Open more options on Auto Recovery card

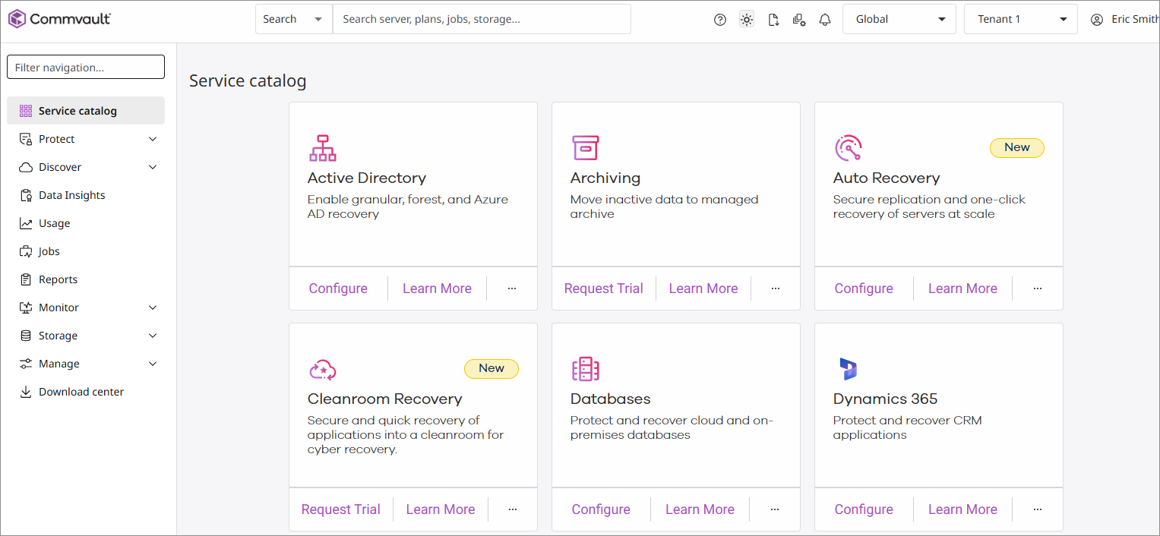(1038, 288)
